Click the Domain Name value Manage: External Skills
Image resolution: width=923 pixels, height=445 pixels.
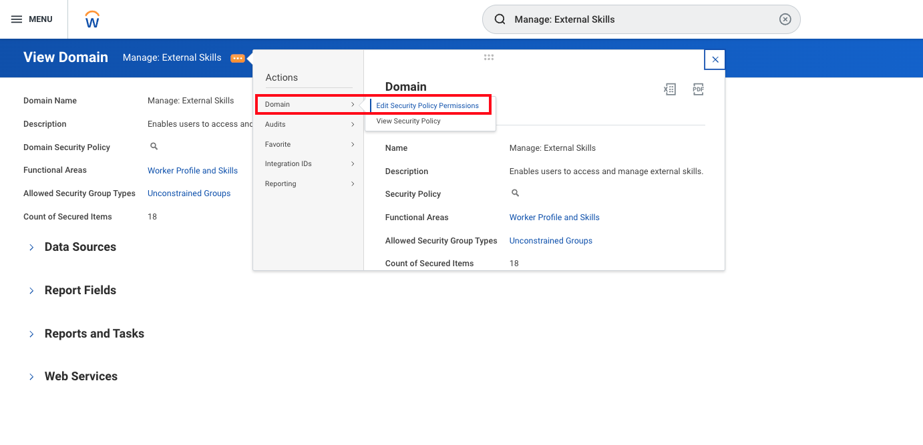coord(191,101)
